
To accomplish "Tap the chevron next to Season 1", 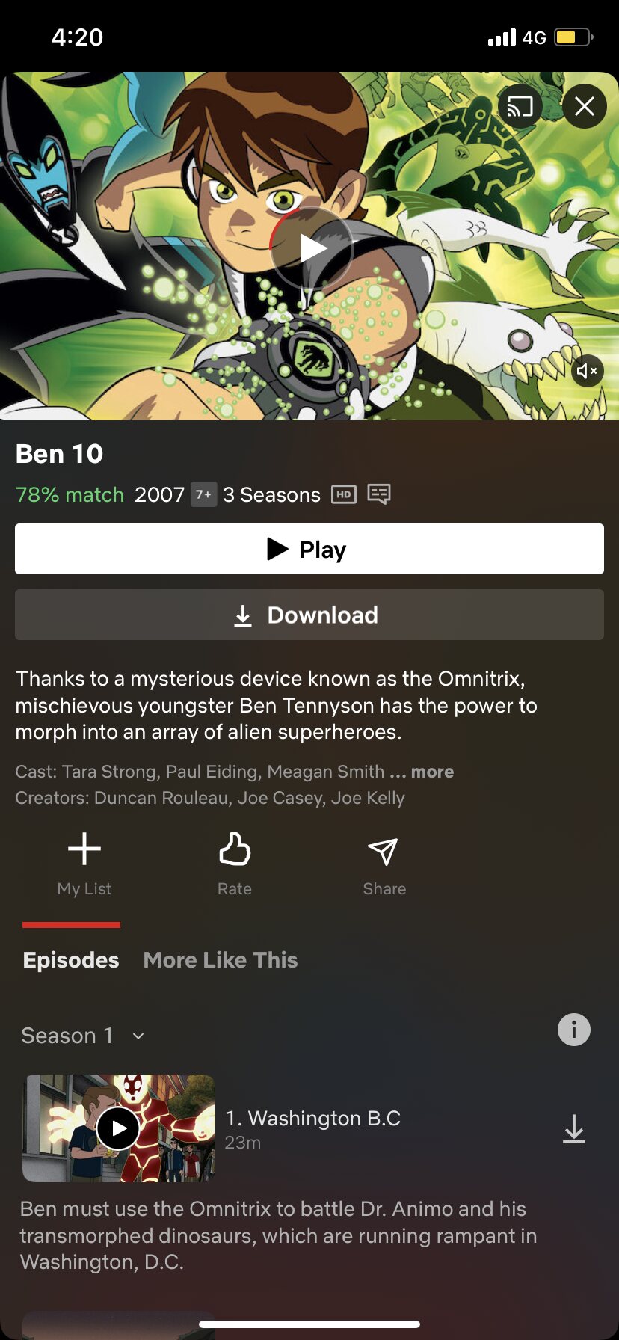I will pyautogui.click(x=138, y=1036).
